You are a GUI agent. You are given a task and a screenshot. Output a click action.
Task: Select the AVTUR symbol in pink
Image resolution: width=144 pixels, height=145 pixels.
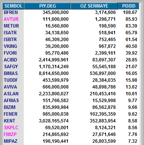[11, 19]
